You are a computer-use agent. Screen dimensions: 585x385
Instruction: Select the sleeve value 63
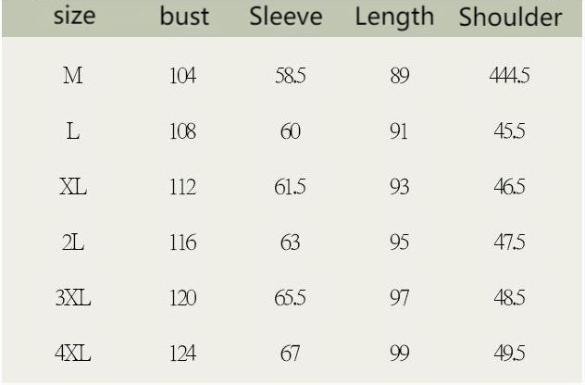(291, 242)
